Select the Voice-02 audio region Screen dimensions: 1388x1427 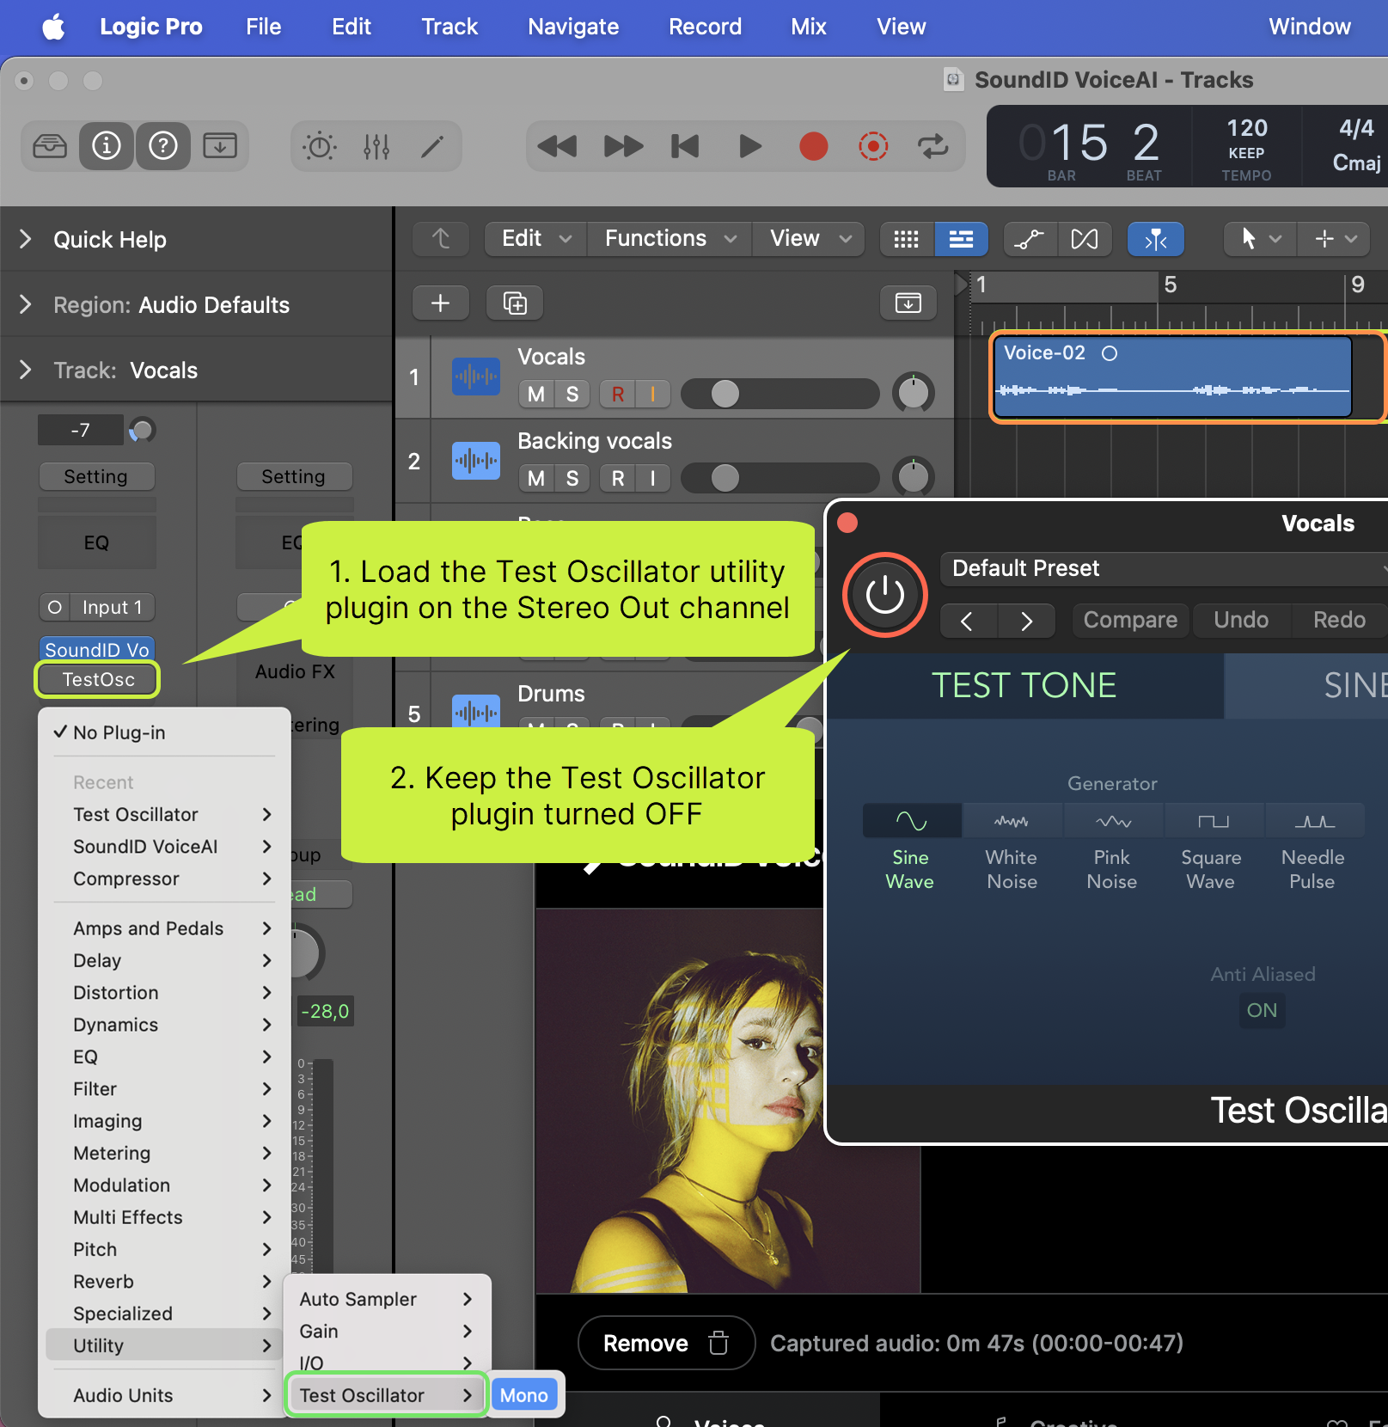click(1172, 377)
